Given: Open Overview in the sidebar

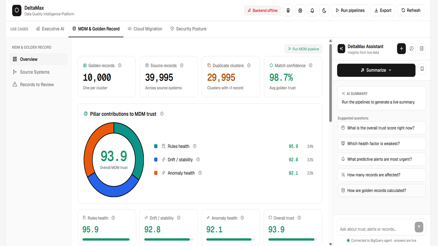Looking at the screenshot, I should coord(38,59).
